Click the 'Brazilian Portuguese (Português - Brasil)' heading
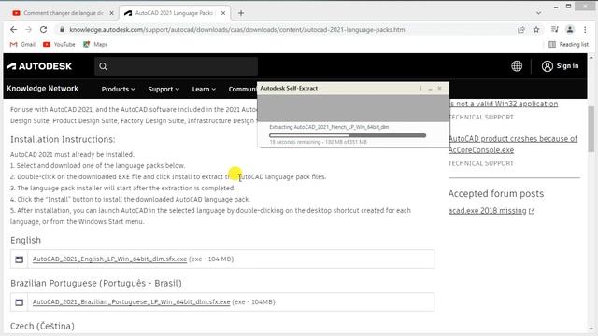Viewport: 598px width, 336px height. [x=95, y=283]
